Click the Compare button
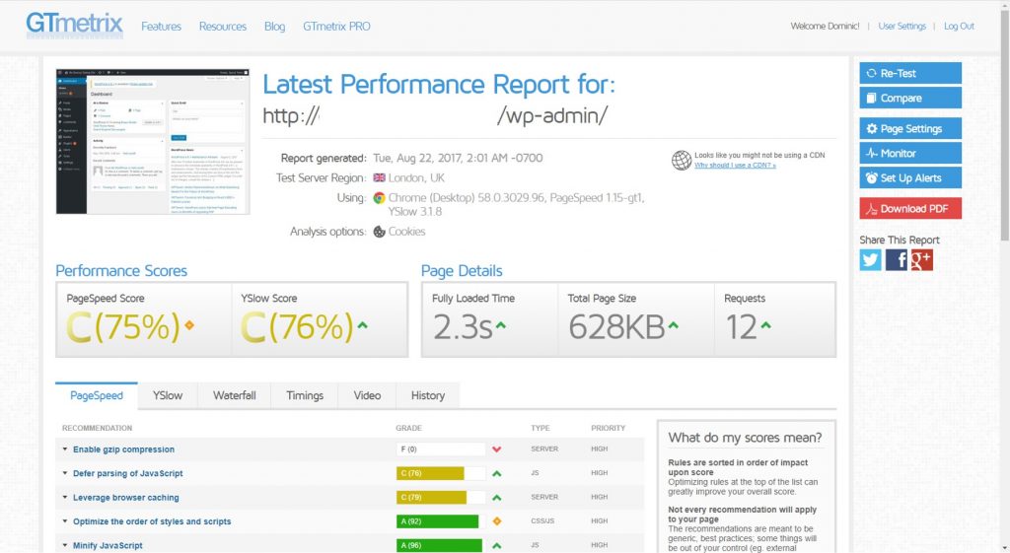 [x=910, y=98]
